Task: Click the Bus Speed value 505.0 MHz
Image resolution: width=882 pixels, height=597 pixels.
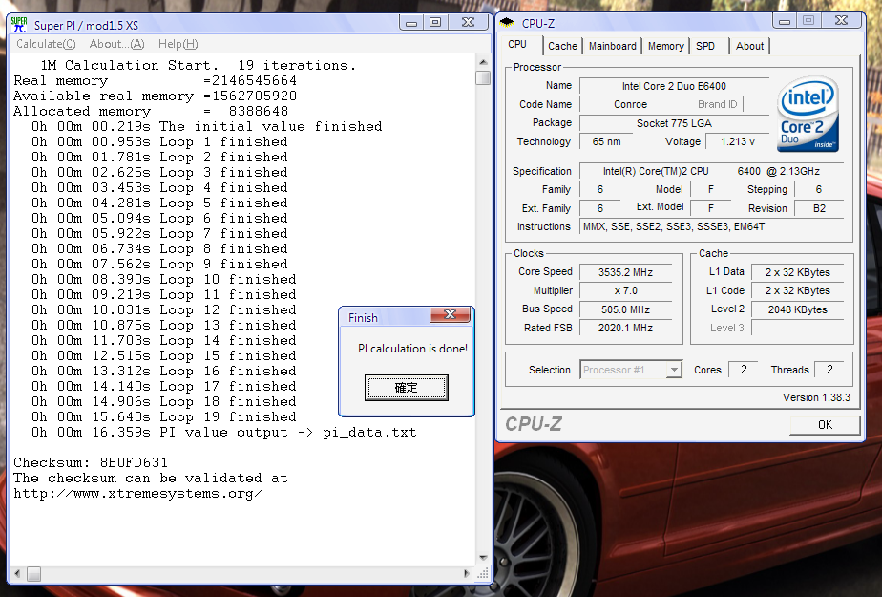Action: click(x=625, y=309)
